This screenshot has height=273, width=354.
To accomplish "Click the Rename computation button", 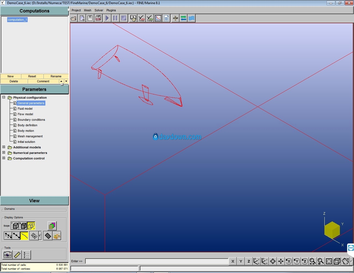I will (x=56, y=76).
